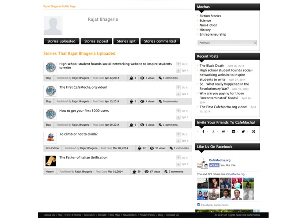This screenshot has height=218, width=307.
Task: Click the CafeMocha.org page name in the Facebook box
Action: click(x=220, y=160)
